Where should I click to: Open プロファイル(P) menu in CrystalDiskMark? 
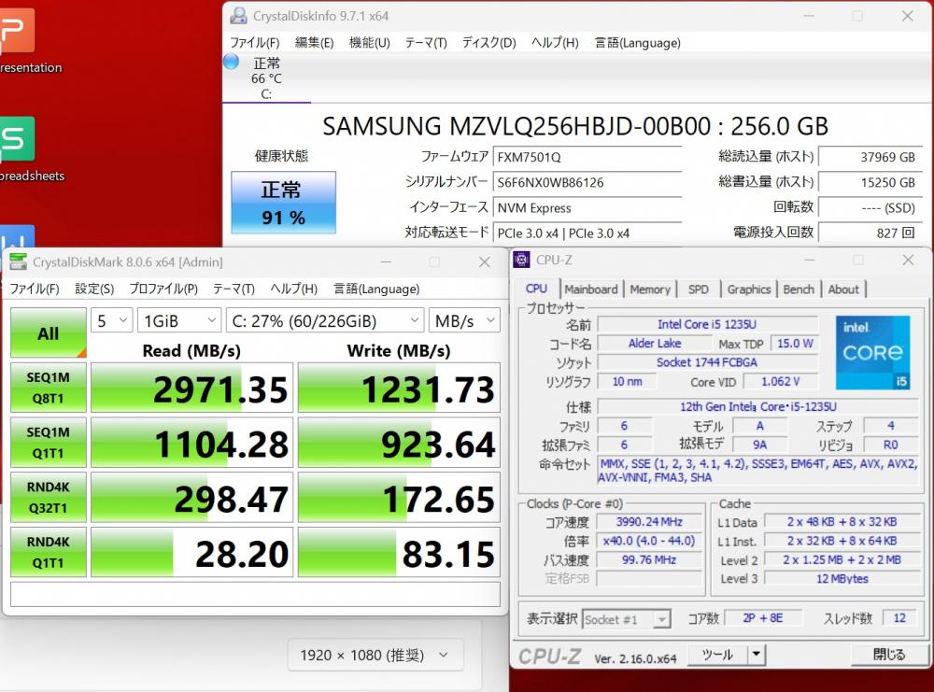(x=163, y=289)
